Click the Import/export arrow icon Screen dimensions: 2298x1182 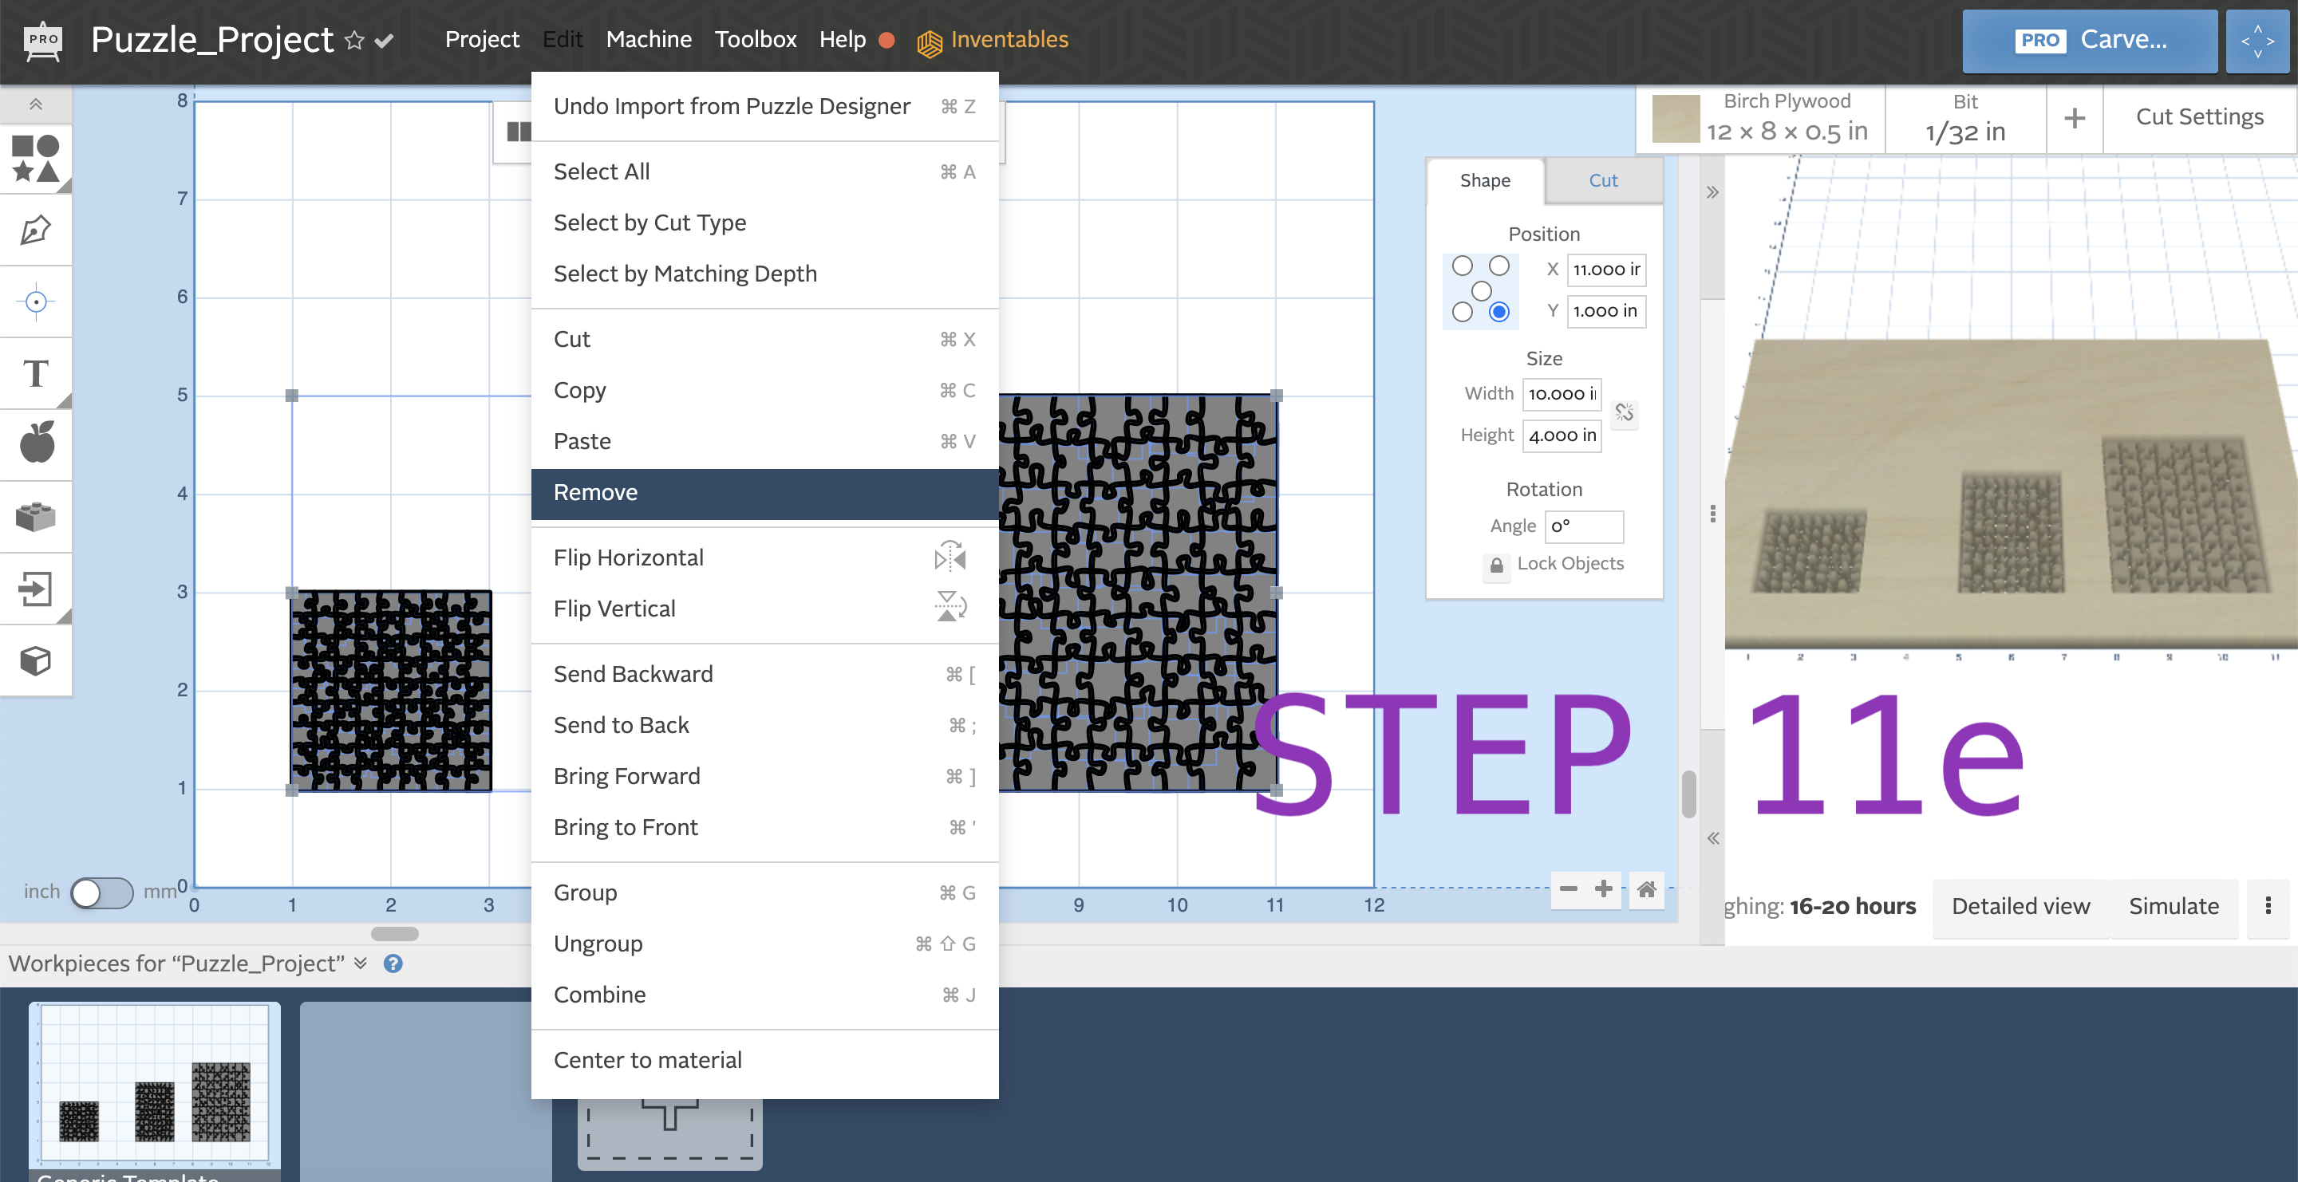pos(38,586)
